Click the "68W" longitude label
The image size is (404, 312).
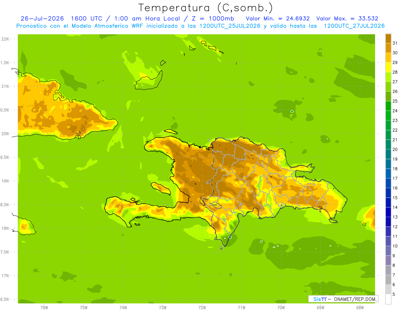click(360, 308)
